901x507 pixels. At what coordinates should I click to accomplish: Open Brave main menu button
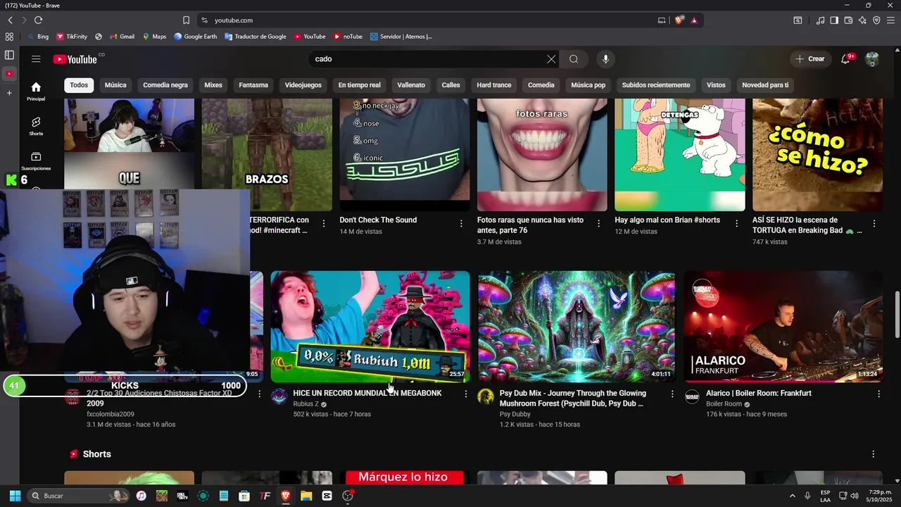point(891,20)
